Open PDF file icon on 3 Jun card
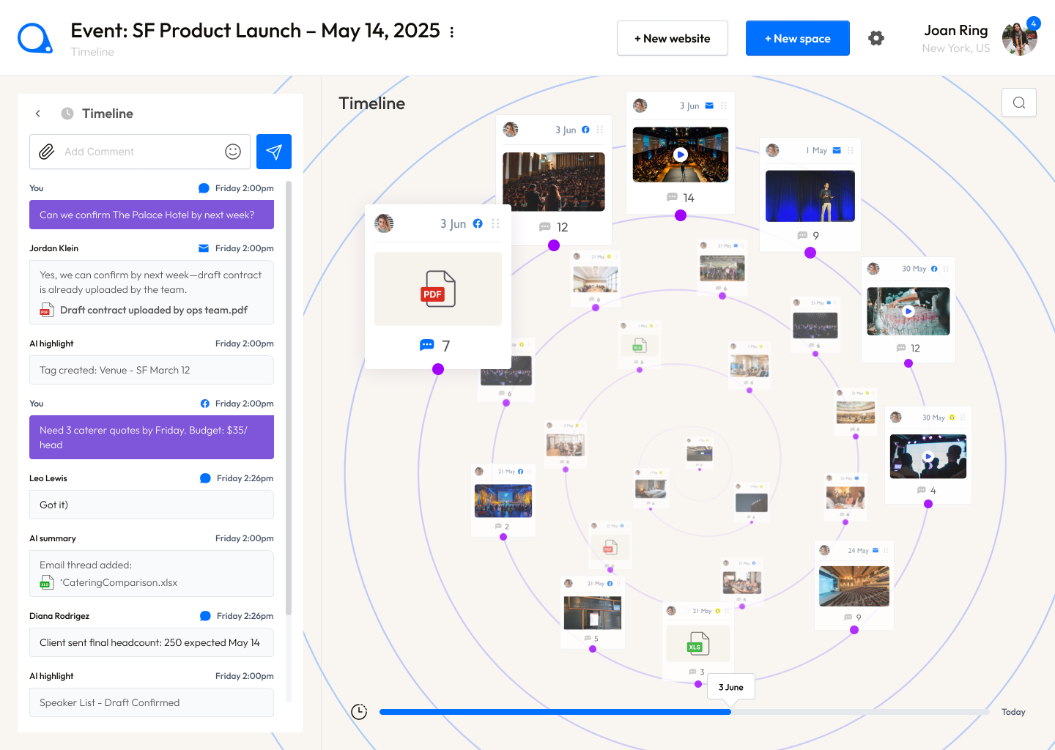This screenshot has height=750, width=1055. pos(438,289)
